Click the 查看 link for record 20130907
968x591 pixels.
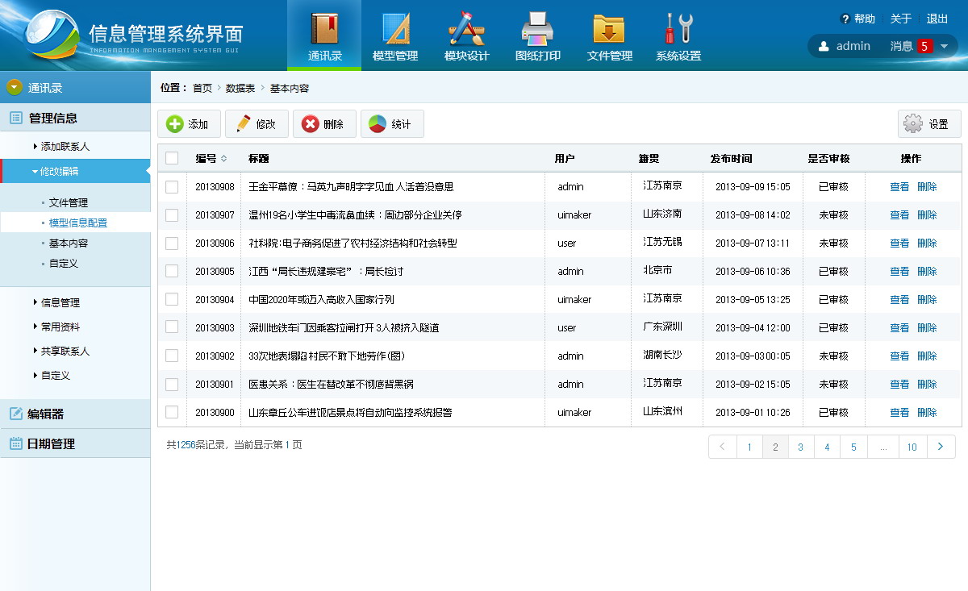point(898,214)
